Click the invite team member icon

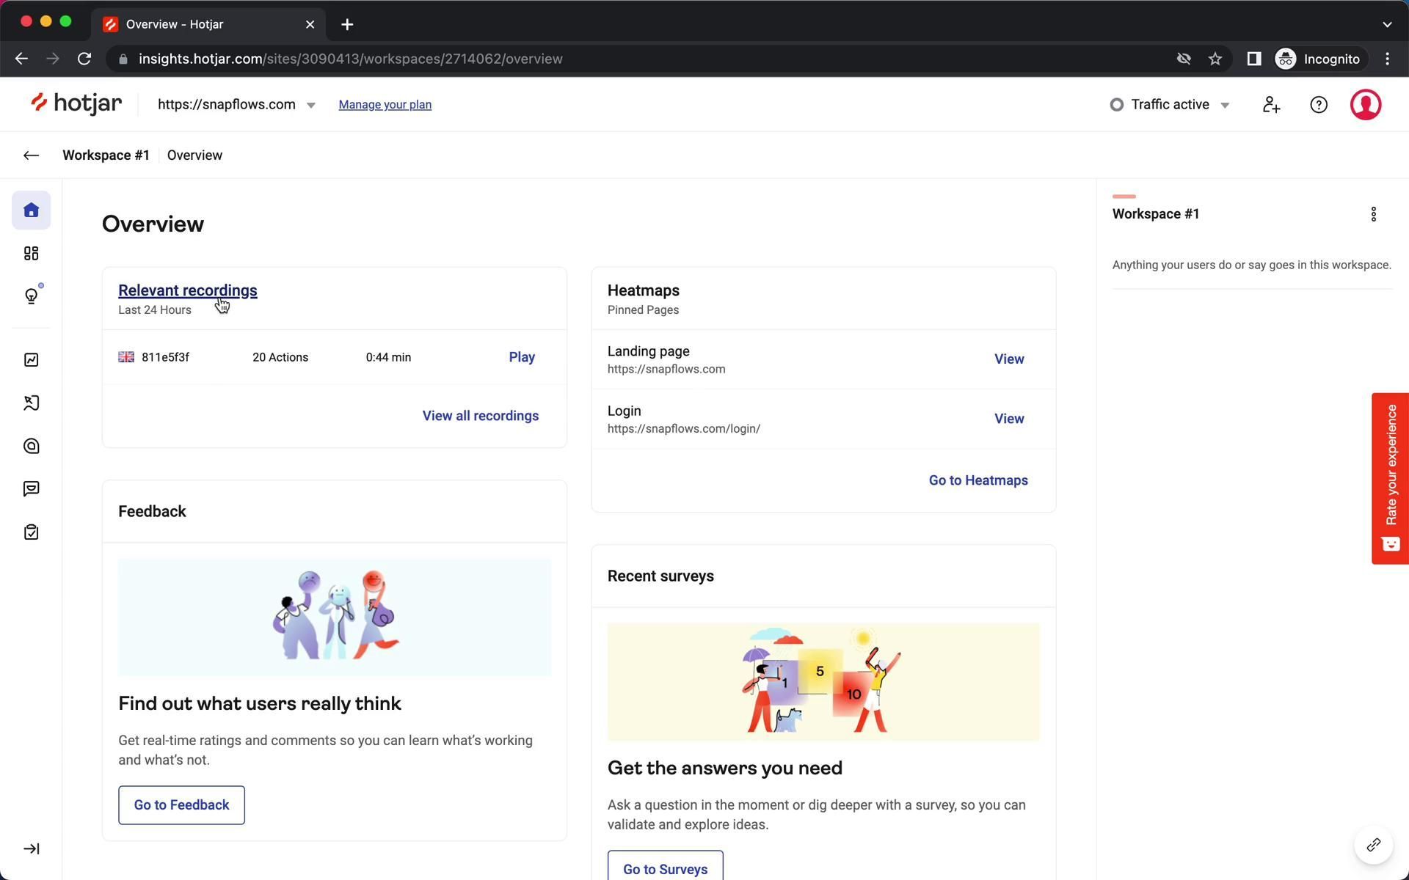(x=1271, y=105)
